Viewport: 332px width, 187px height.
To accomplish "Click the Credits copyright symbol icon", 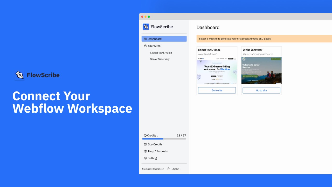I will click(145, 135).
